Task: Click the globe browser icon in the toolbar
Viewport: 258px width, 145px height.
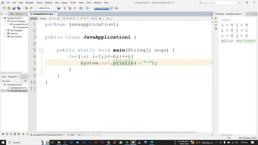Action: pyautogui.click(x=59, y=8)
